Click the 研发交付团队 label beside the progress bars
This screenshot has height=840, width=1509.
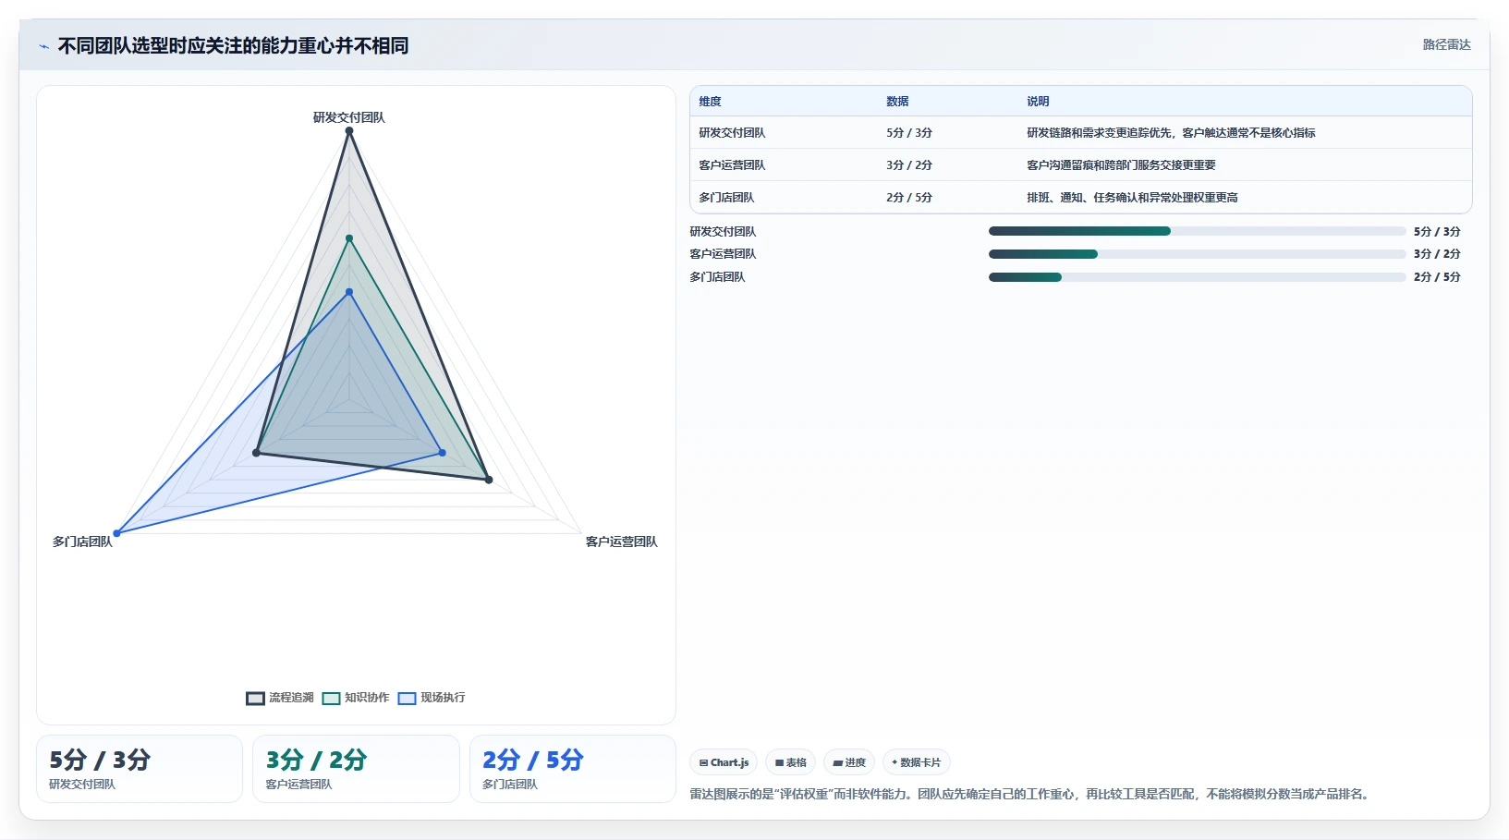point(723,232)
